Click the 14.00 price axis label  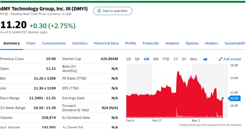point(234,78)
